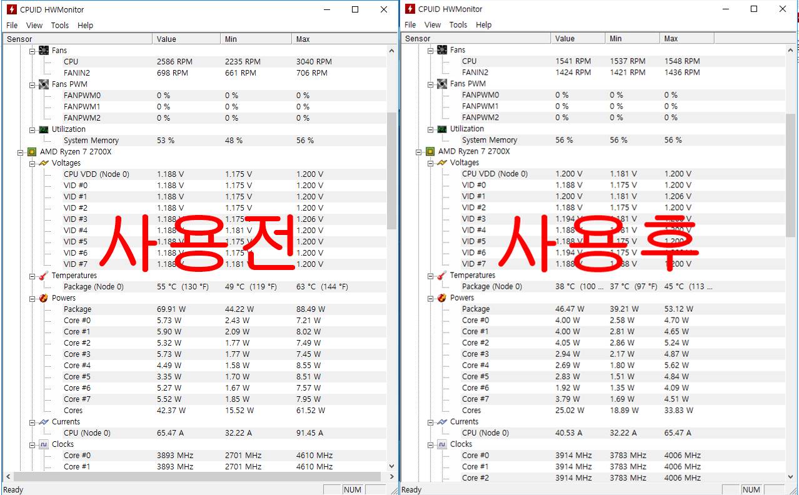Click the 1541 RPM CPU fan value in right window
799x495 pixels.
(x=573, y=61)
